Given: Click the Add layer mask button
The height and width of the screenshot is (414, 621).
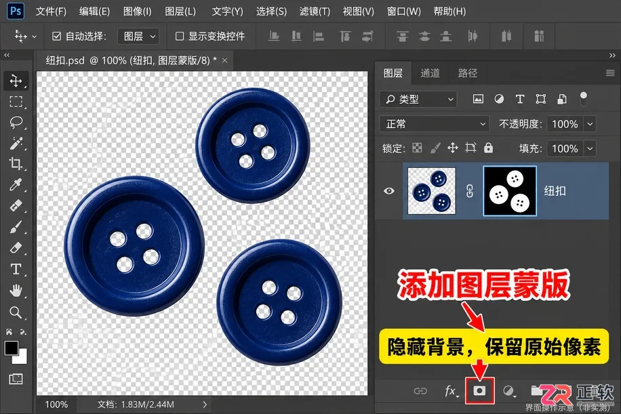Looking at the screenshot, I should (479, 391).
